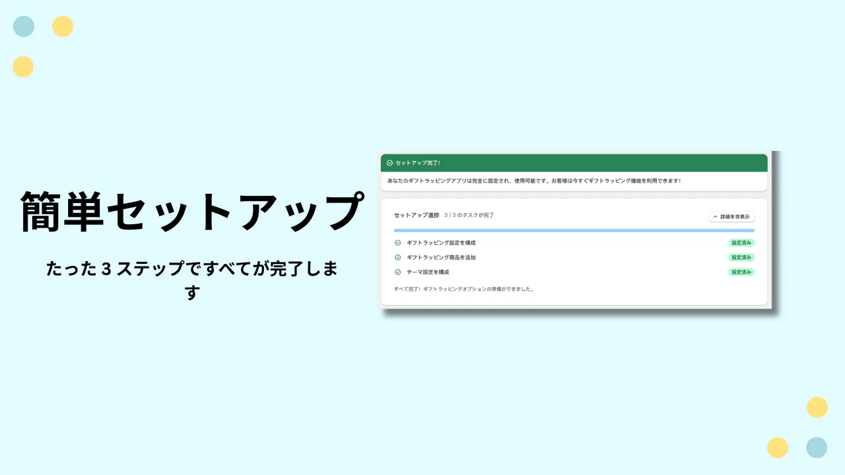
Task: Toggle completion status of ギフトラッピング設定を構成 task
Action: tap(397, 242)
